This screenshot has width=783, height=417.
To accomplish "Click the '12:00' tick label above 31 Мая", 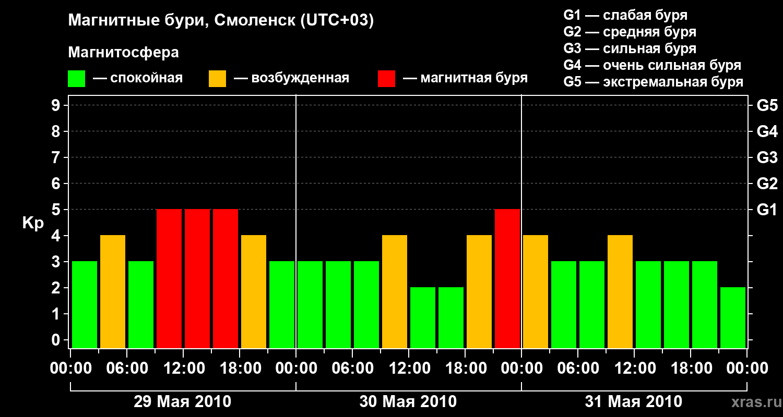I will point(634,369).
